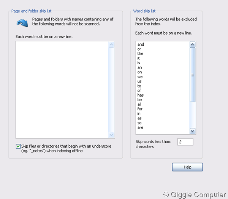Select the word "on" in skip list

pyautogui.click(x=139, y=72)
